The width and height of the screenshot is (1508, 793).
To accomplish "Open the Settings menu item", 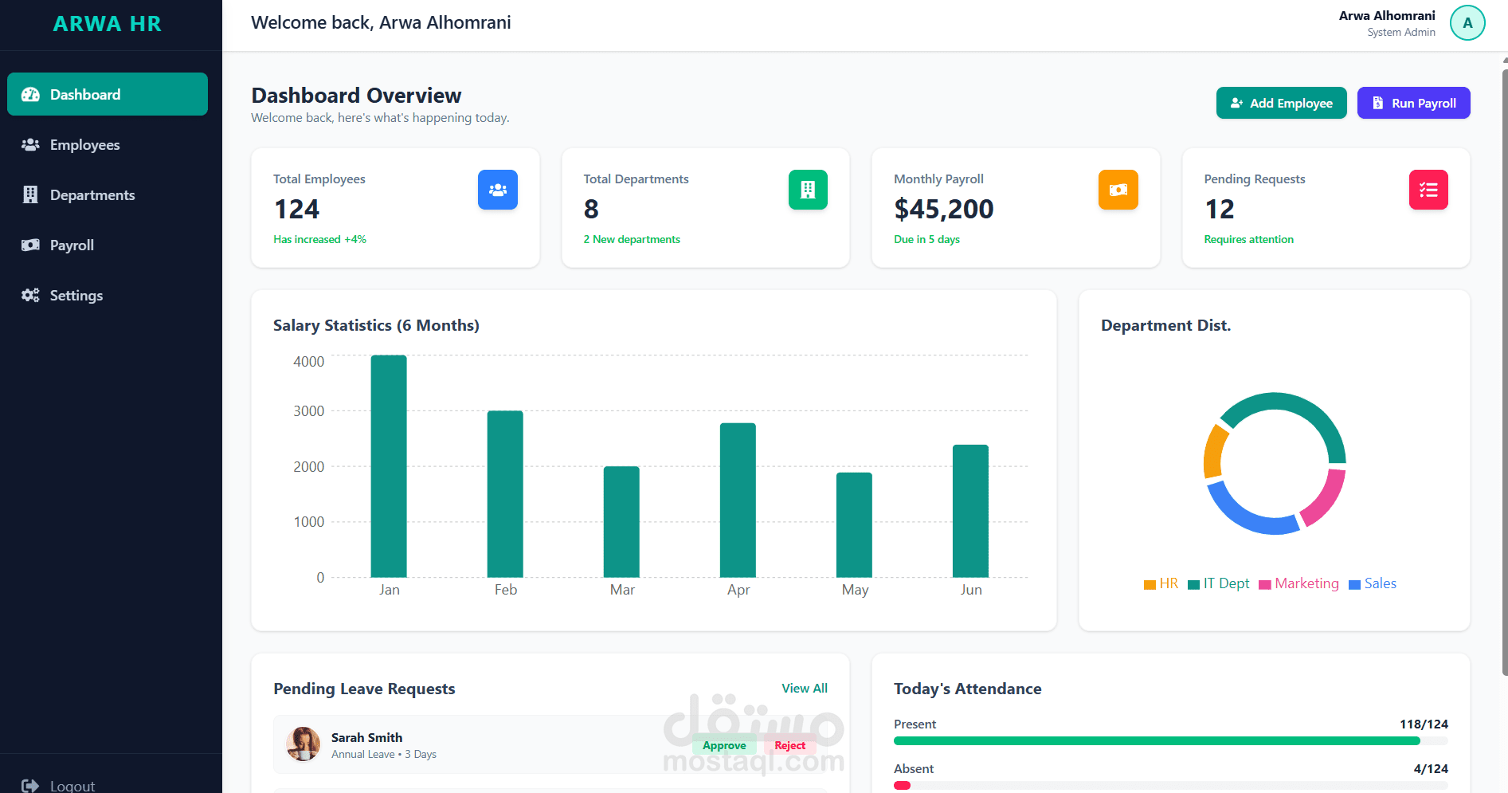I will pyautogui.click(x=76, y=295).
